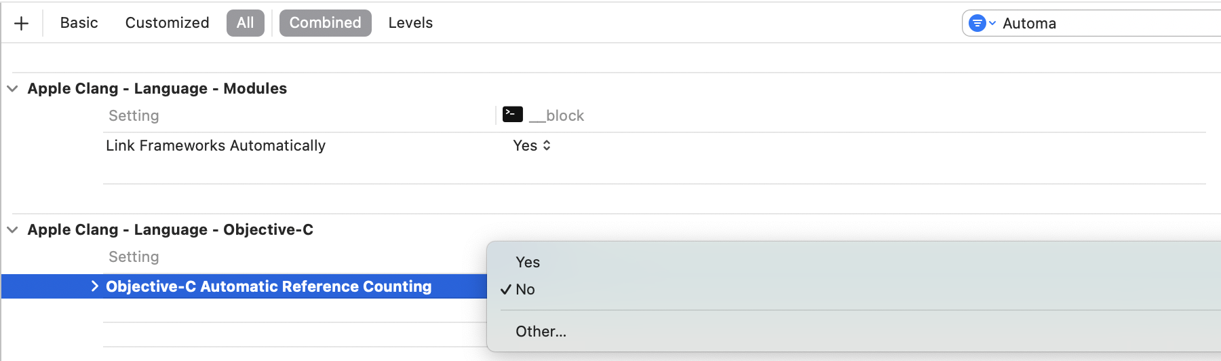Viewport: 1221px width, 361px height.
Task: Expand Objective-C Automatic Reference Counting disclosure arrow
Action: (95, 286)
